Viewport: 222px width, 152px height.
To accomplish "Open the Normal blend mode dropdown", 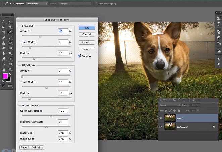I will 169,105.
